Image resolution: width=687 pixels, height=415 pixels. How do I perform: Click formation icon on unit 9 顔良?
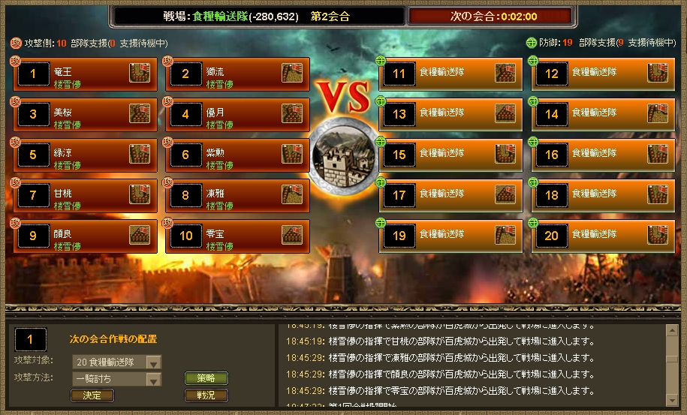140,235
